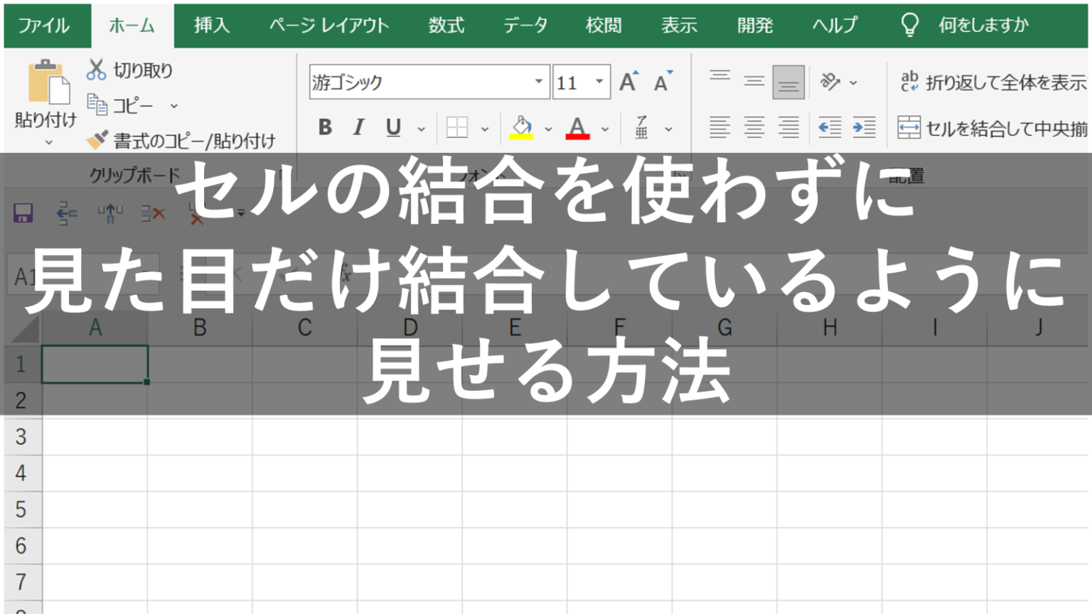Click the Paste (貼り付け) clipboard icon
The height and width of the screenshot is (614, 1092).
click(48, 83)
